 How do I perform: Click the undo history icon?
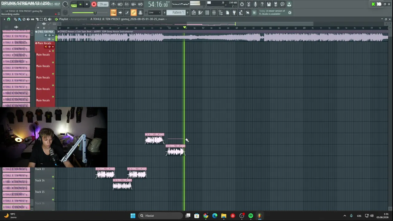coord(242,4)
